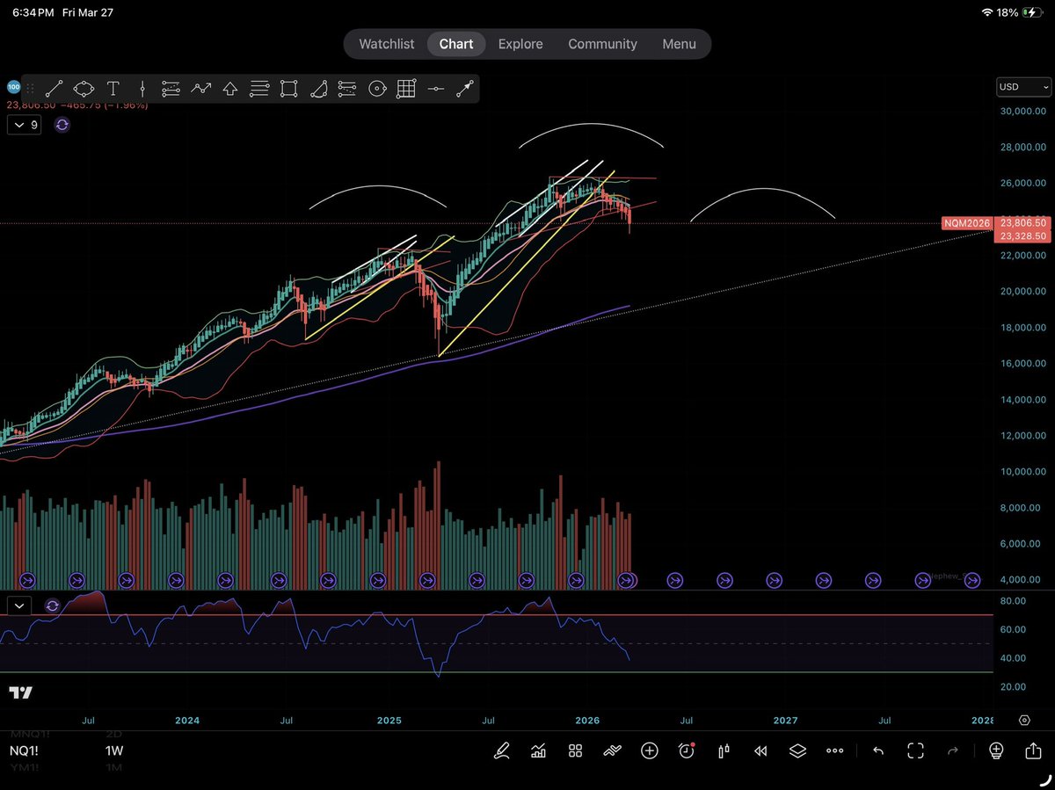Select the vertical line tool
1055x790 pixels.
(142, 89)
